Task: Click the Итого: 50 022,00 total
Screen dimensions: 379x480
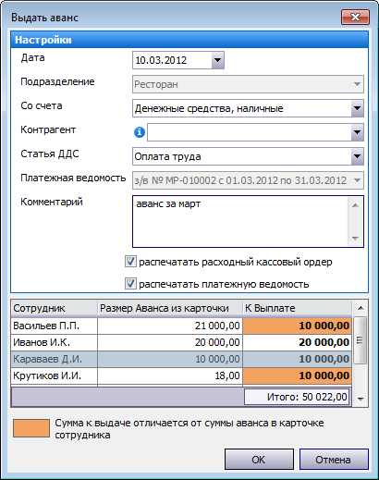Action: (297, 397)
